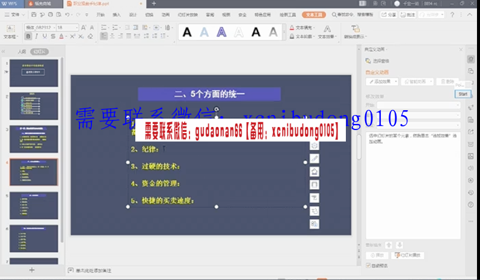This screenshot has width=480, height=280.
Task: Apply Strikethrough to the text
Action: point(54,37)
